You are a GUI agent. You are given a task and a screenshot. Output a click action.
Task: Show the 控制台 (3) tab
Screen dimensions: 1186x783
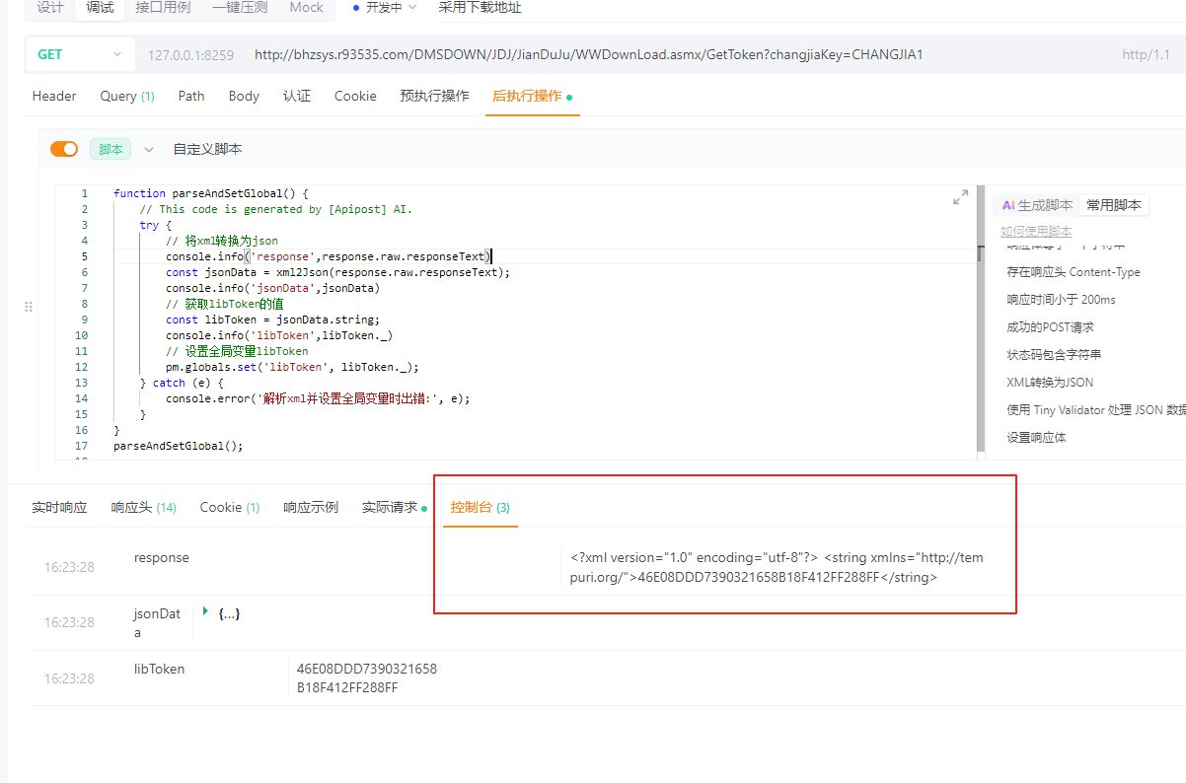[481, 507]
